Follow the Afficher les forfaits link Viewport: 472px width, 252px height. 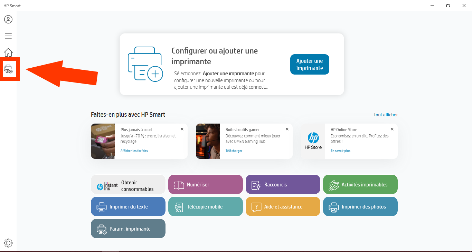tap(134, 151)
